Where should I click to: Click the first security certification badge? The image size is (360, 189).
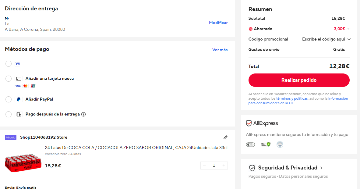pos(250,144)
